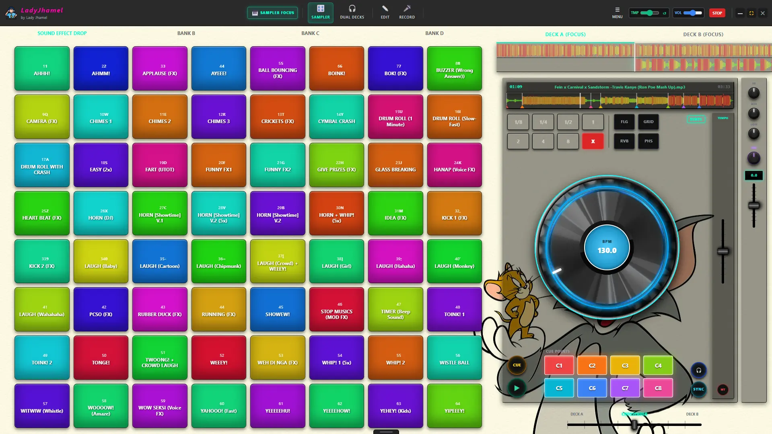Play the RUBBER DUCK (FX) pad
The image size is (772, 434).
point(160,309)
